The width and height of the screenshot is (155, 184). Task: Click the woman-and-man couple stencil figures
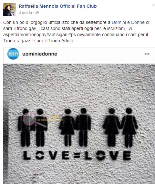75,127
